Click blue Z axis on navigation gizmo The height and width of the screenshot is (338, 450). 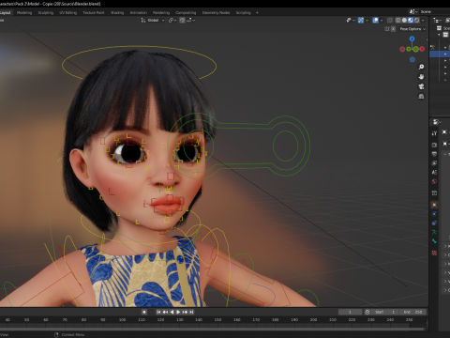[412, 38]
